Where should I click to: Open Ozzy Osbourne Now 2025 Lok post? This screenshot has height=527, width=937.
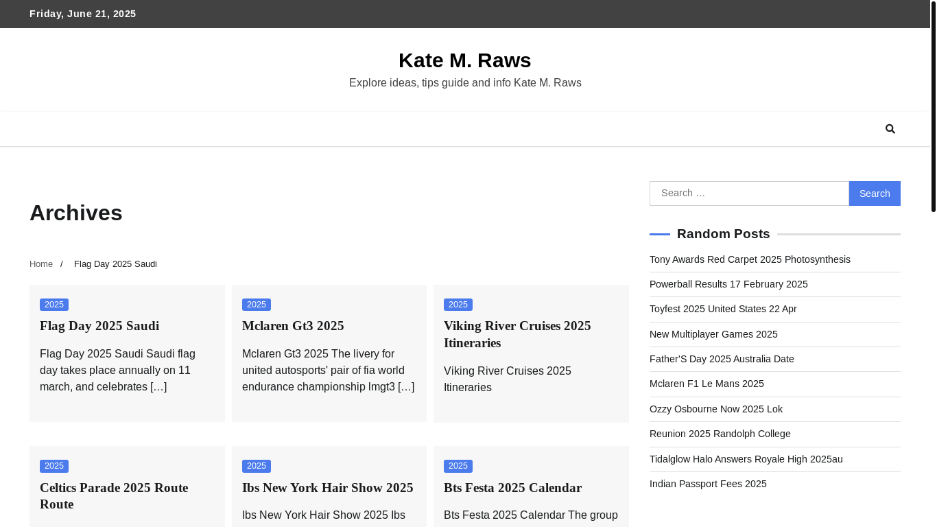coord(716,409)
